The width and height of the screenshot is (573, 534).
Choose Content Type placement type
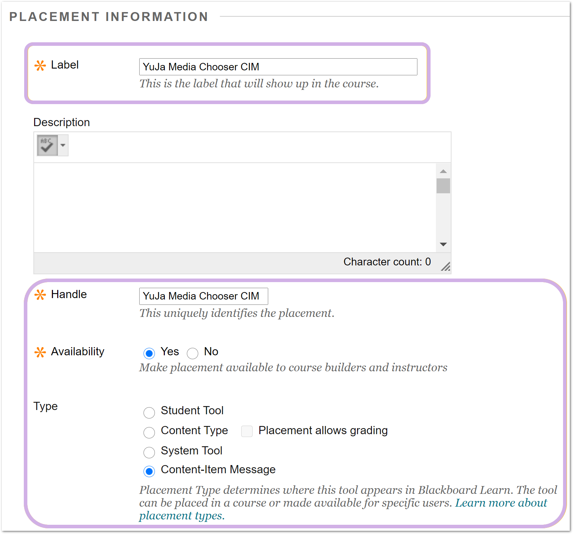coord(149,432)
